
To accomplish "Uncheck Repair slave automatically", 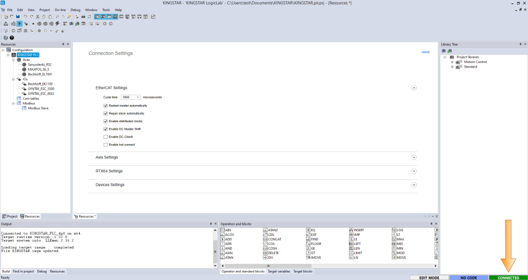I will (106, 114).
